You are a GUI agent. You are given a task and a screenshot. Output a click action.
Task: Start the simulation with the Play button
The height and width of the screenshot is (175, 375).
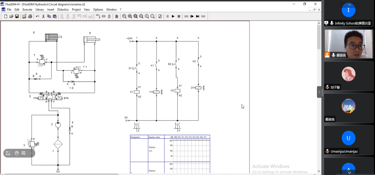173,16
